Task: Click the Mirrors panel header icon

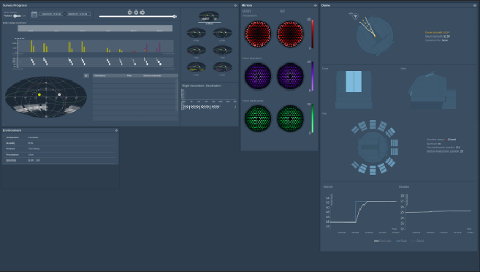Action: tap(316, 6)
